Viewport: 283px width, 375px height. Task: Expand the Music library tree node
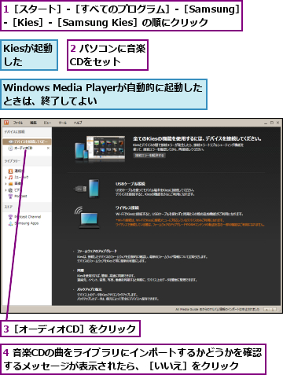click(x=6, y=178)
